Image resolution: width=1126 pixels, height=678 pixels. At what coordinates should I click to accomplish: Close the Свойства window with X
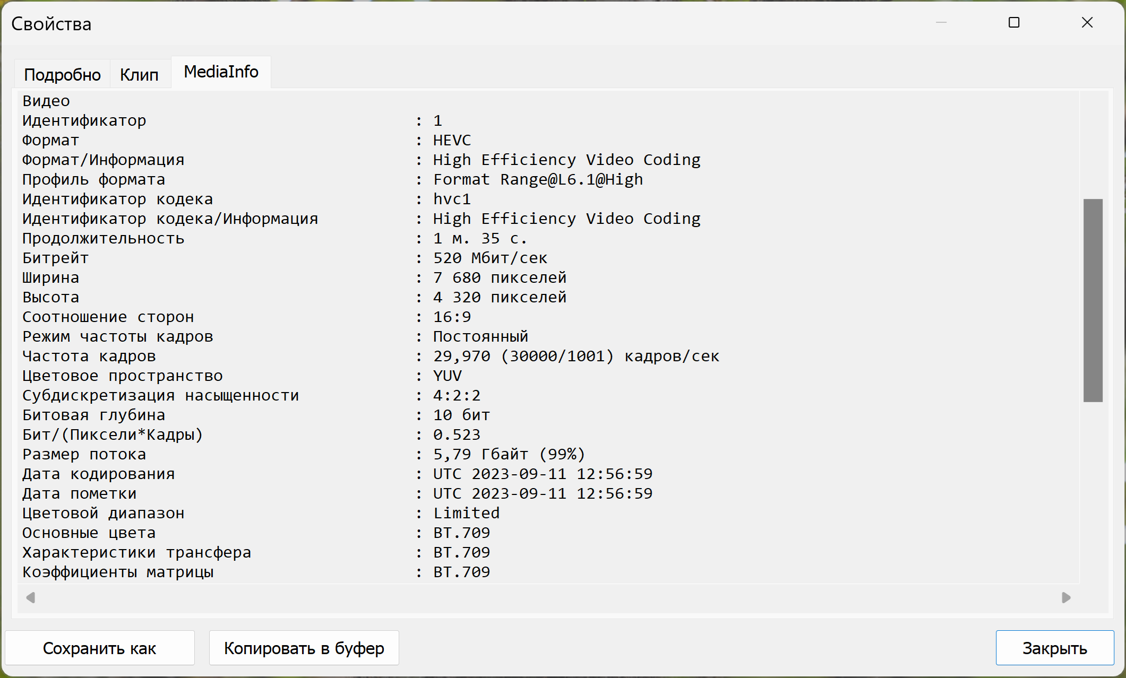click(1087, 23)
